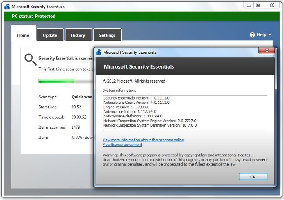Screen dimensions: 284x200
Task: Click the time elapsed value 00:03:52
Action: (x=79, y=117)
